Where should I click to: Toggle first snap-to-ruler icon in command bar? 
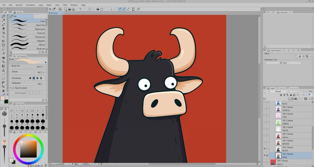pyautogui.click(x=120, y=9)
